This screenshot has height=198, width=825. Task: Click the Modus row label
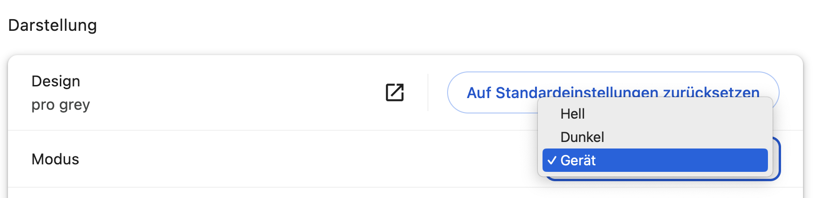(55, 159)
